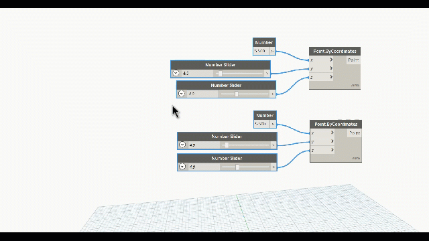Click z input port of lower Point.ByCoordinates
Viewport: 429px width, 241px height.
(322, 150)
